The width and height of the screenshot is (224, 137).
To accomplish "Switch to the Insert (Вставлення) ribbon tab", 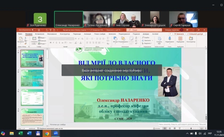I will click(x=39, y=34).
